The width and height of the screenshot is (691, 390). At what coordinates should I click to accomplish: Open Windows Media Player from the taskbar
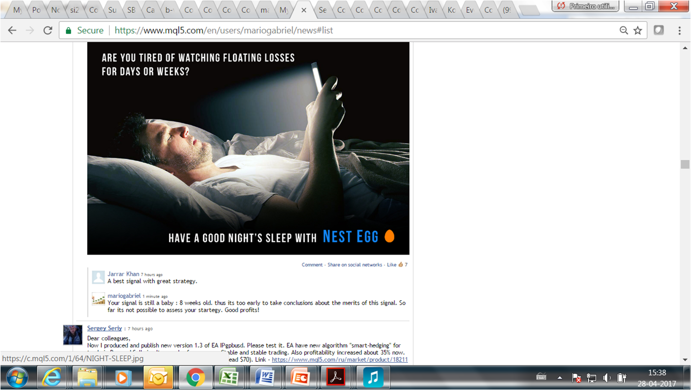pyautogui.click(x=123, y=378)
